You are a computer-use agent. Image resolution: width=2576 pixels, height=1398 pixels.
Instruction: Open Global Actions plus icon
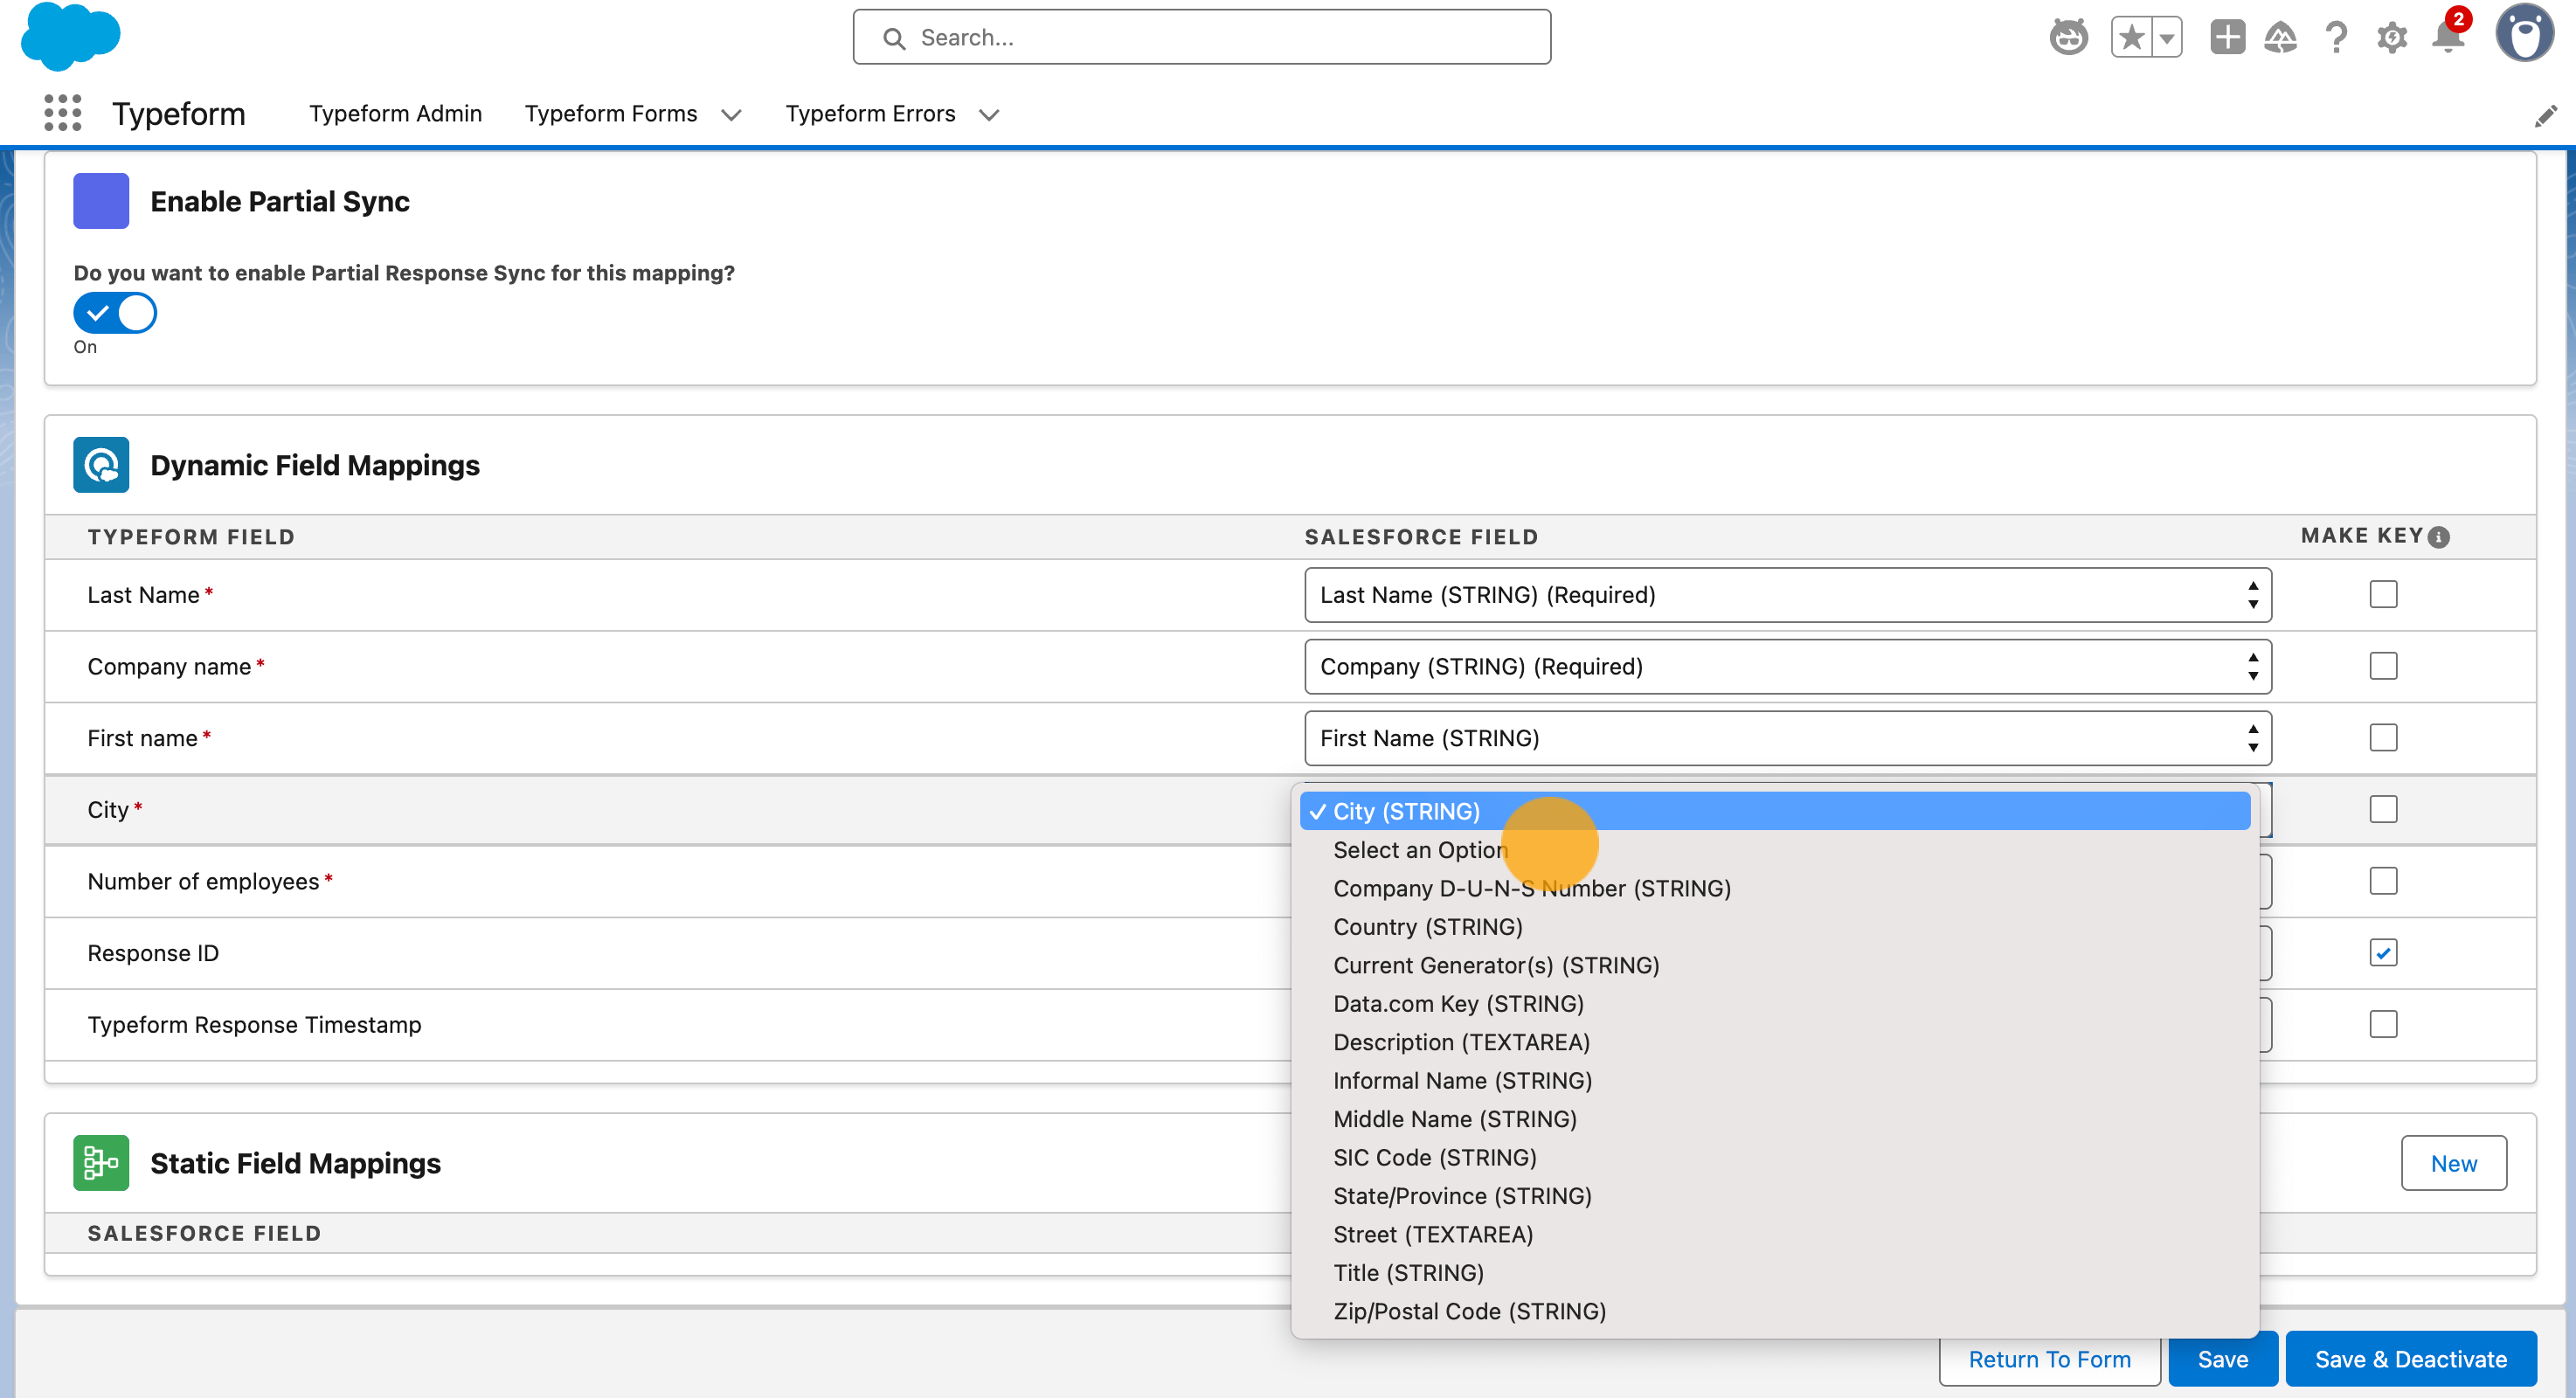click(2227, 38)
